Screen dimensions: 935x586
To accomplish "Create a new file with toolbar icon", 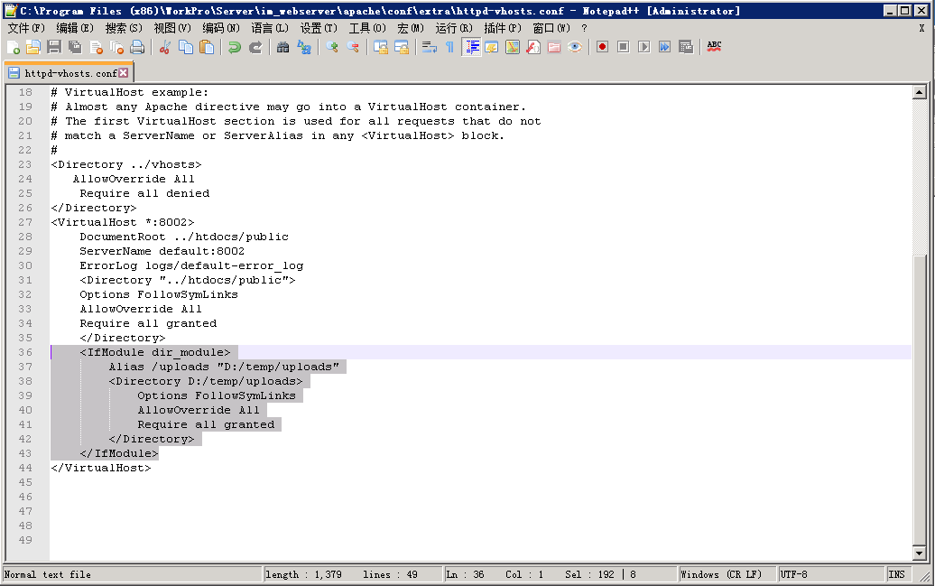I will pyautogui.click(x=13, y=47).
